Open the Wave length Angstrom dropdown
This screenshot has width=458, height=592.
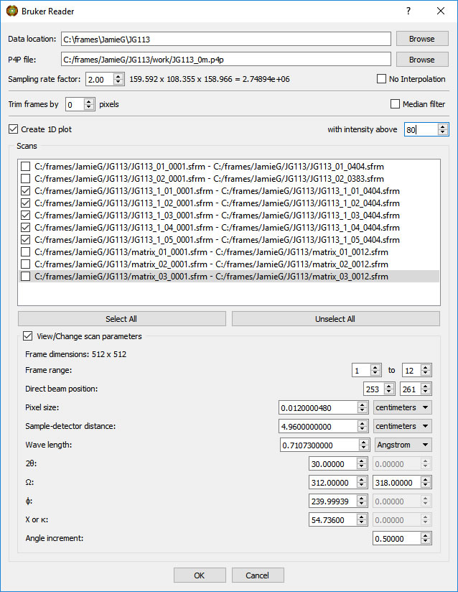[403, 445]
